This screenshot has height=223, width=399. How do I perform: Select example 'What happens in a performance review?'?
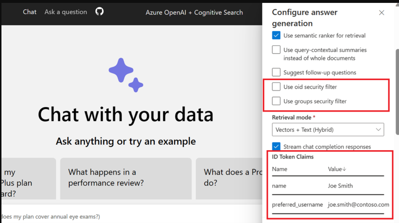(x=126, y=178)
